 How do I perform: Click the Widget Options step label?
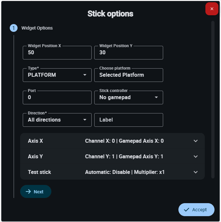[37, 28]
